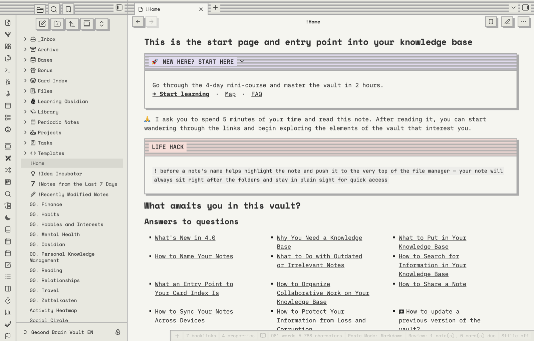Navigate back in note history
Image resolution: width=534 pixels, height=341 pixels.
click(138, 22)
